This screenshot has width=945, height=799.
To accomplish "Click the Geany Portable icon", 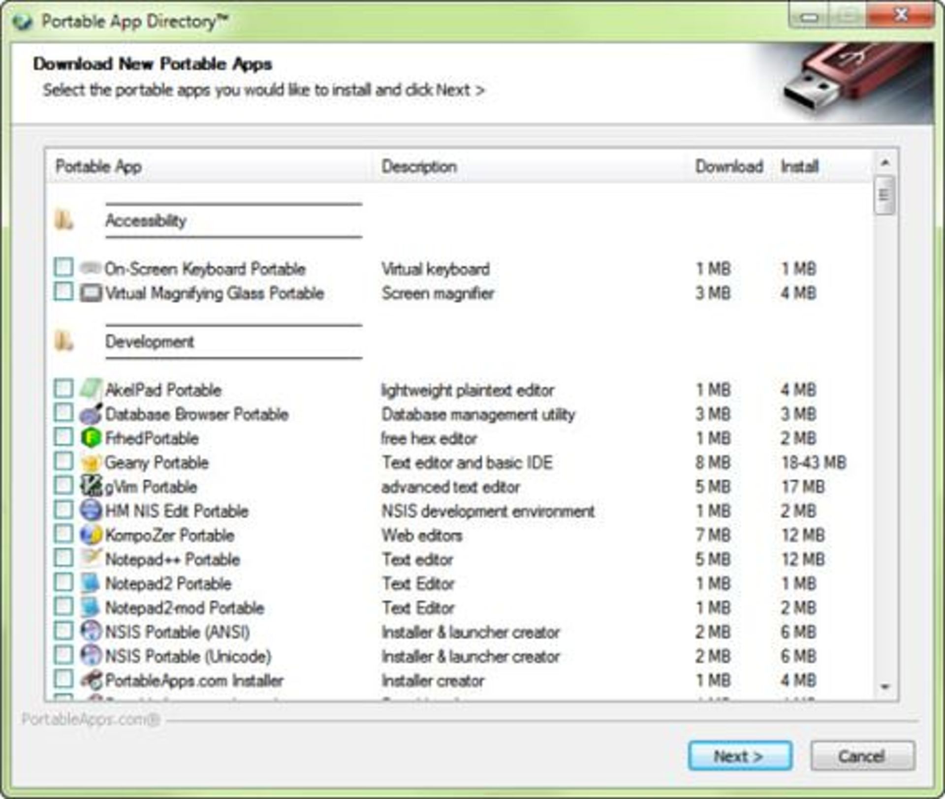I will 91,462.
